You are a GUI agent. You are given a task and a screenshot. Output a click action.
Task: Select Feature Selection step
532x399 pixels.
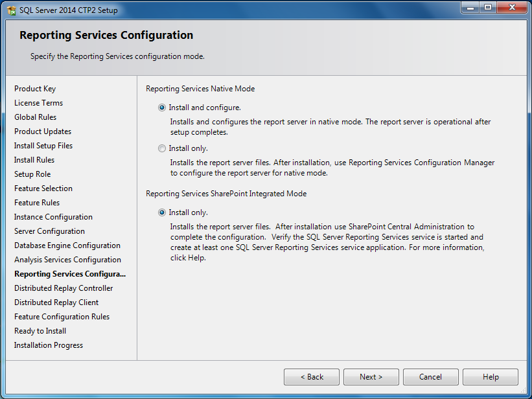[43, 188]
